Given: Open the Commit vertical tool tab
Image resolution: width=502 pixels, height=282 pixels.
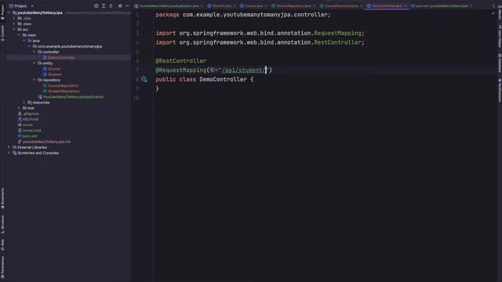Looking at the screenshot, I should (2, 33).
